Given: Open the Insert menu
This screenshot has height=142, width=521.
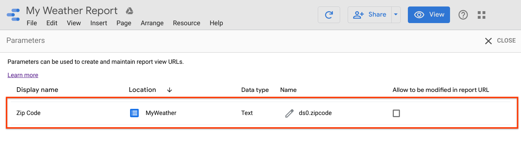Looking at the screenshot, I should tap(99, 23).
